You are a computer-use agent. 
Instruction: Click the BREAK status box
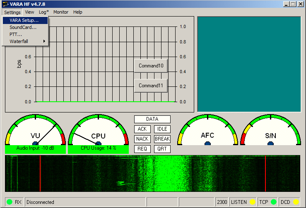coord(162,139)
